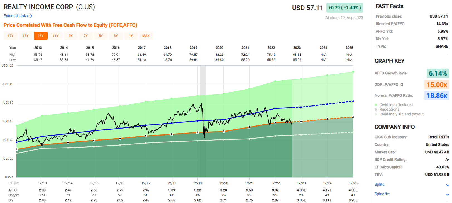
Task: Click the Splits dropdown chevron
Action: [447, 185]
